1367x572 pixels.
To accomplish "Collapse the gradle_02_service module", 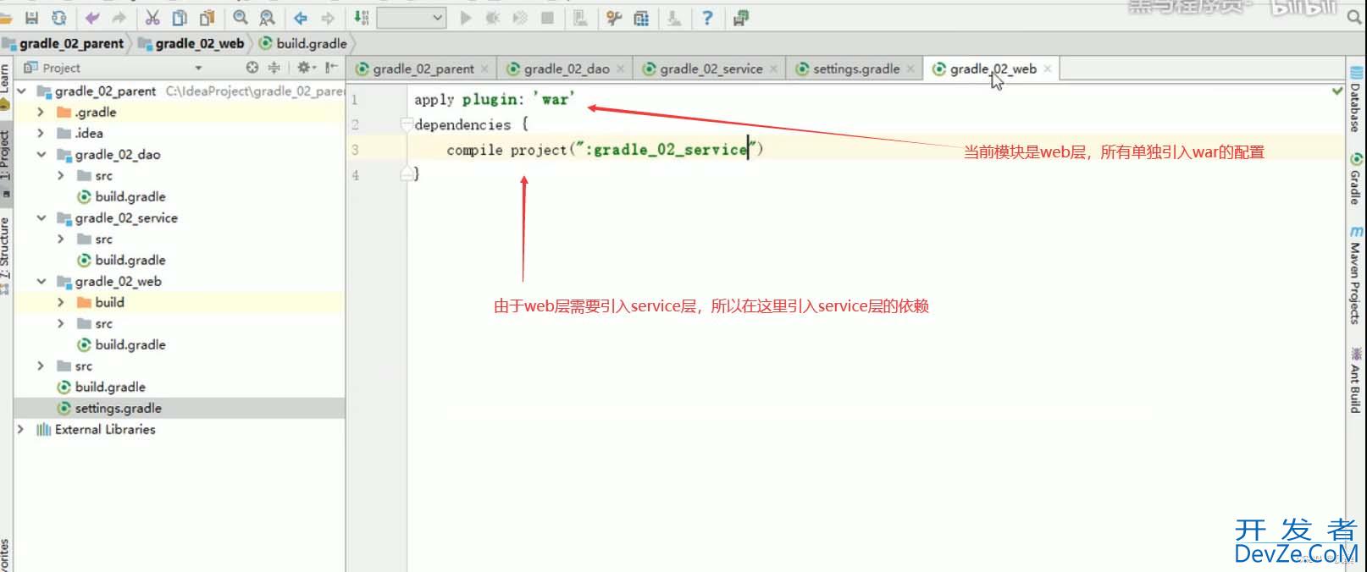I will [41, 217].
